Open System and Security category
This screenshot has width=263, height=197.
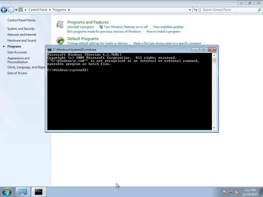pos(21,29)
